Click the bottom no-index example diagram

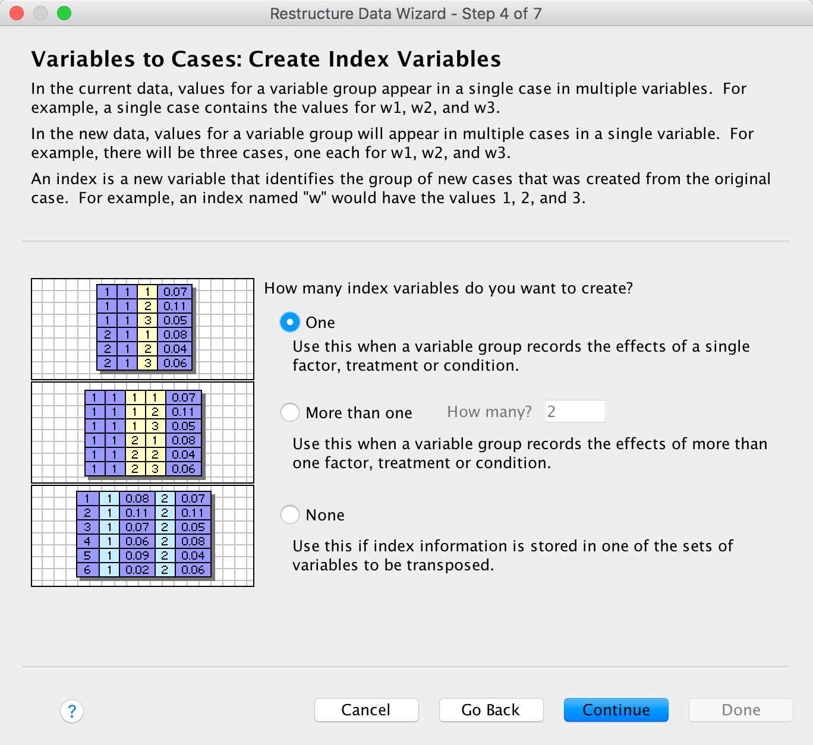pos(143,535)
